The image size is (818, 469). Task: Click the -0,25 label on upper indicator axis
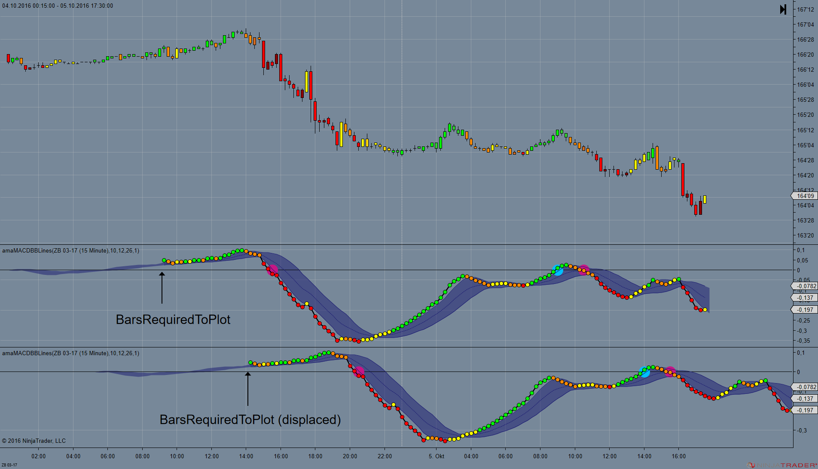[803, 320]
